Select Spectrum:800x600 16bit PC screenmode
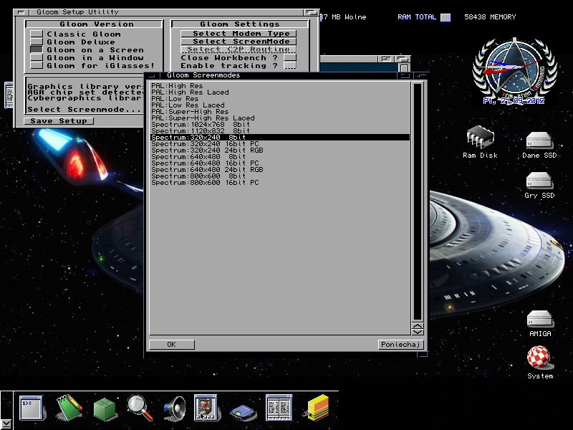The width and height of the screenshot is (573, 430). click(280, 183)
